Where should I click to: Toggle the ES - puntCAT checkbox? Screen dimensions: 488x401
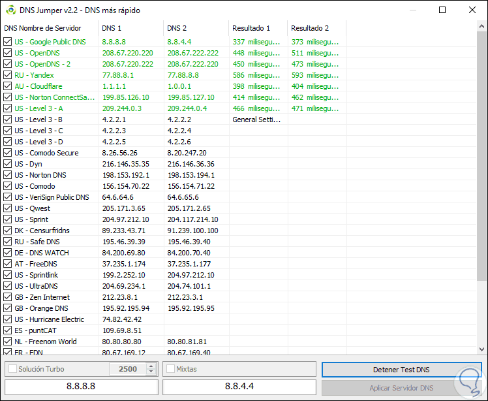point(7,330)
